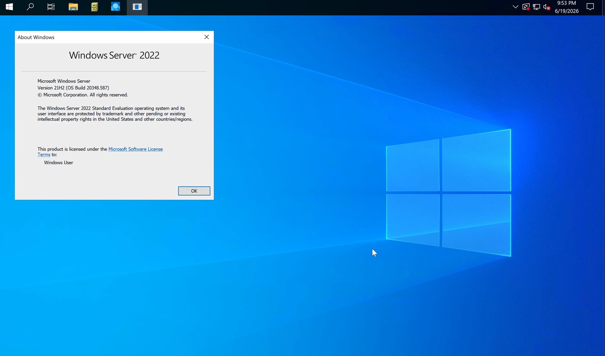
Task: Click the "Windows User" licensee name
Action: click(x=58, y=163)
